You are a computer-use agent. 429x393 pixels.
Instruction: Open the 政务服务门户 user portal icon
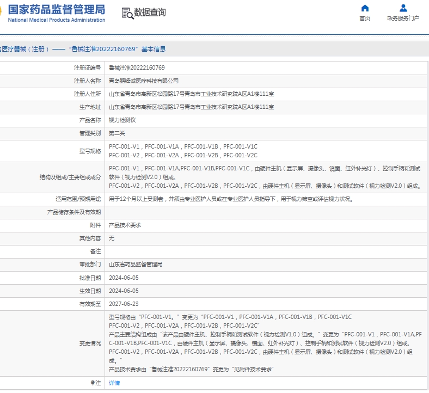[x=403, y=8]
